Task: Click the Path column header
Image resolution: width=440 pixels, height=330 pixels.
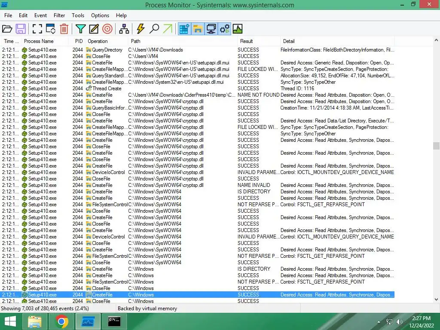Action: (x=183, y=41)
